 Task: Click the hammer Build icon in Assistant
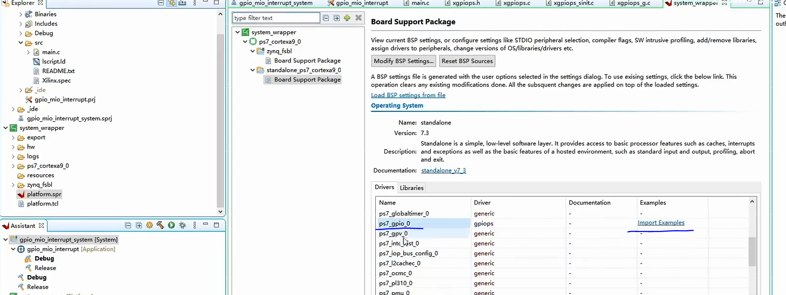tap(160, 225)
